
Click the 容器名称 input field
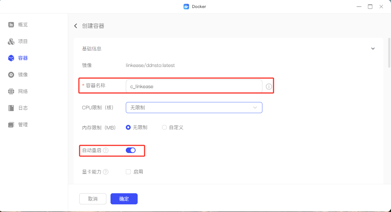[194, 86]
